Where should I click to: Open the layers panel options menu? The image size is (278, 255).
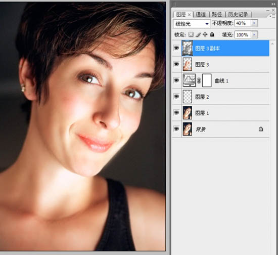pyautogui.click(x=272, y=16)
